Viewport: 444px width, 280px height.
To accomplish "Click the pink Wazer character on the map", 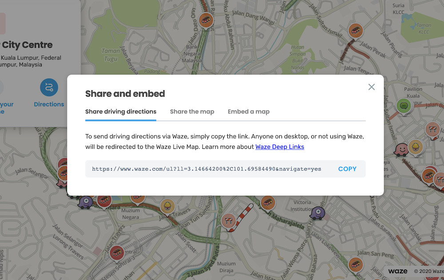I will 401,149.
